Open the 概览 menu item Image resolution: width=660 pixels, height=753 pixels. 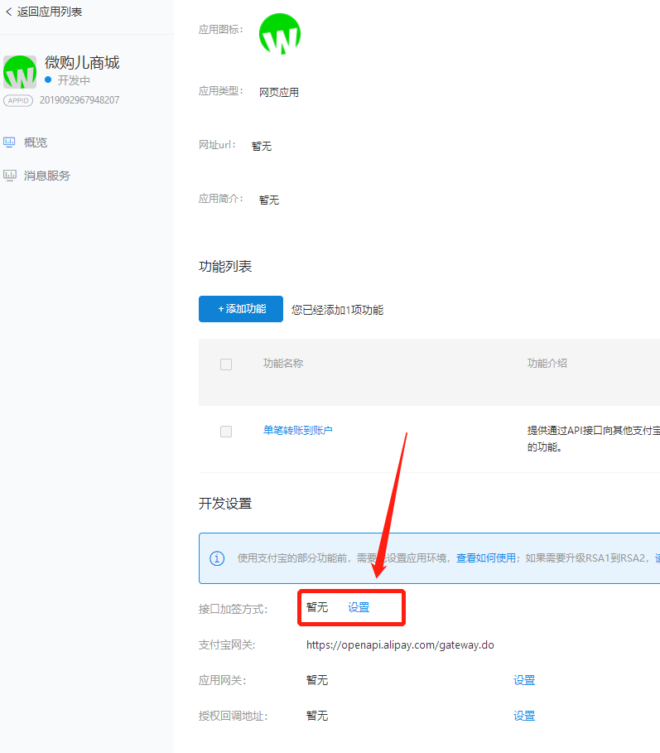click(36, 142)
